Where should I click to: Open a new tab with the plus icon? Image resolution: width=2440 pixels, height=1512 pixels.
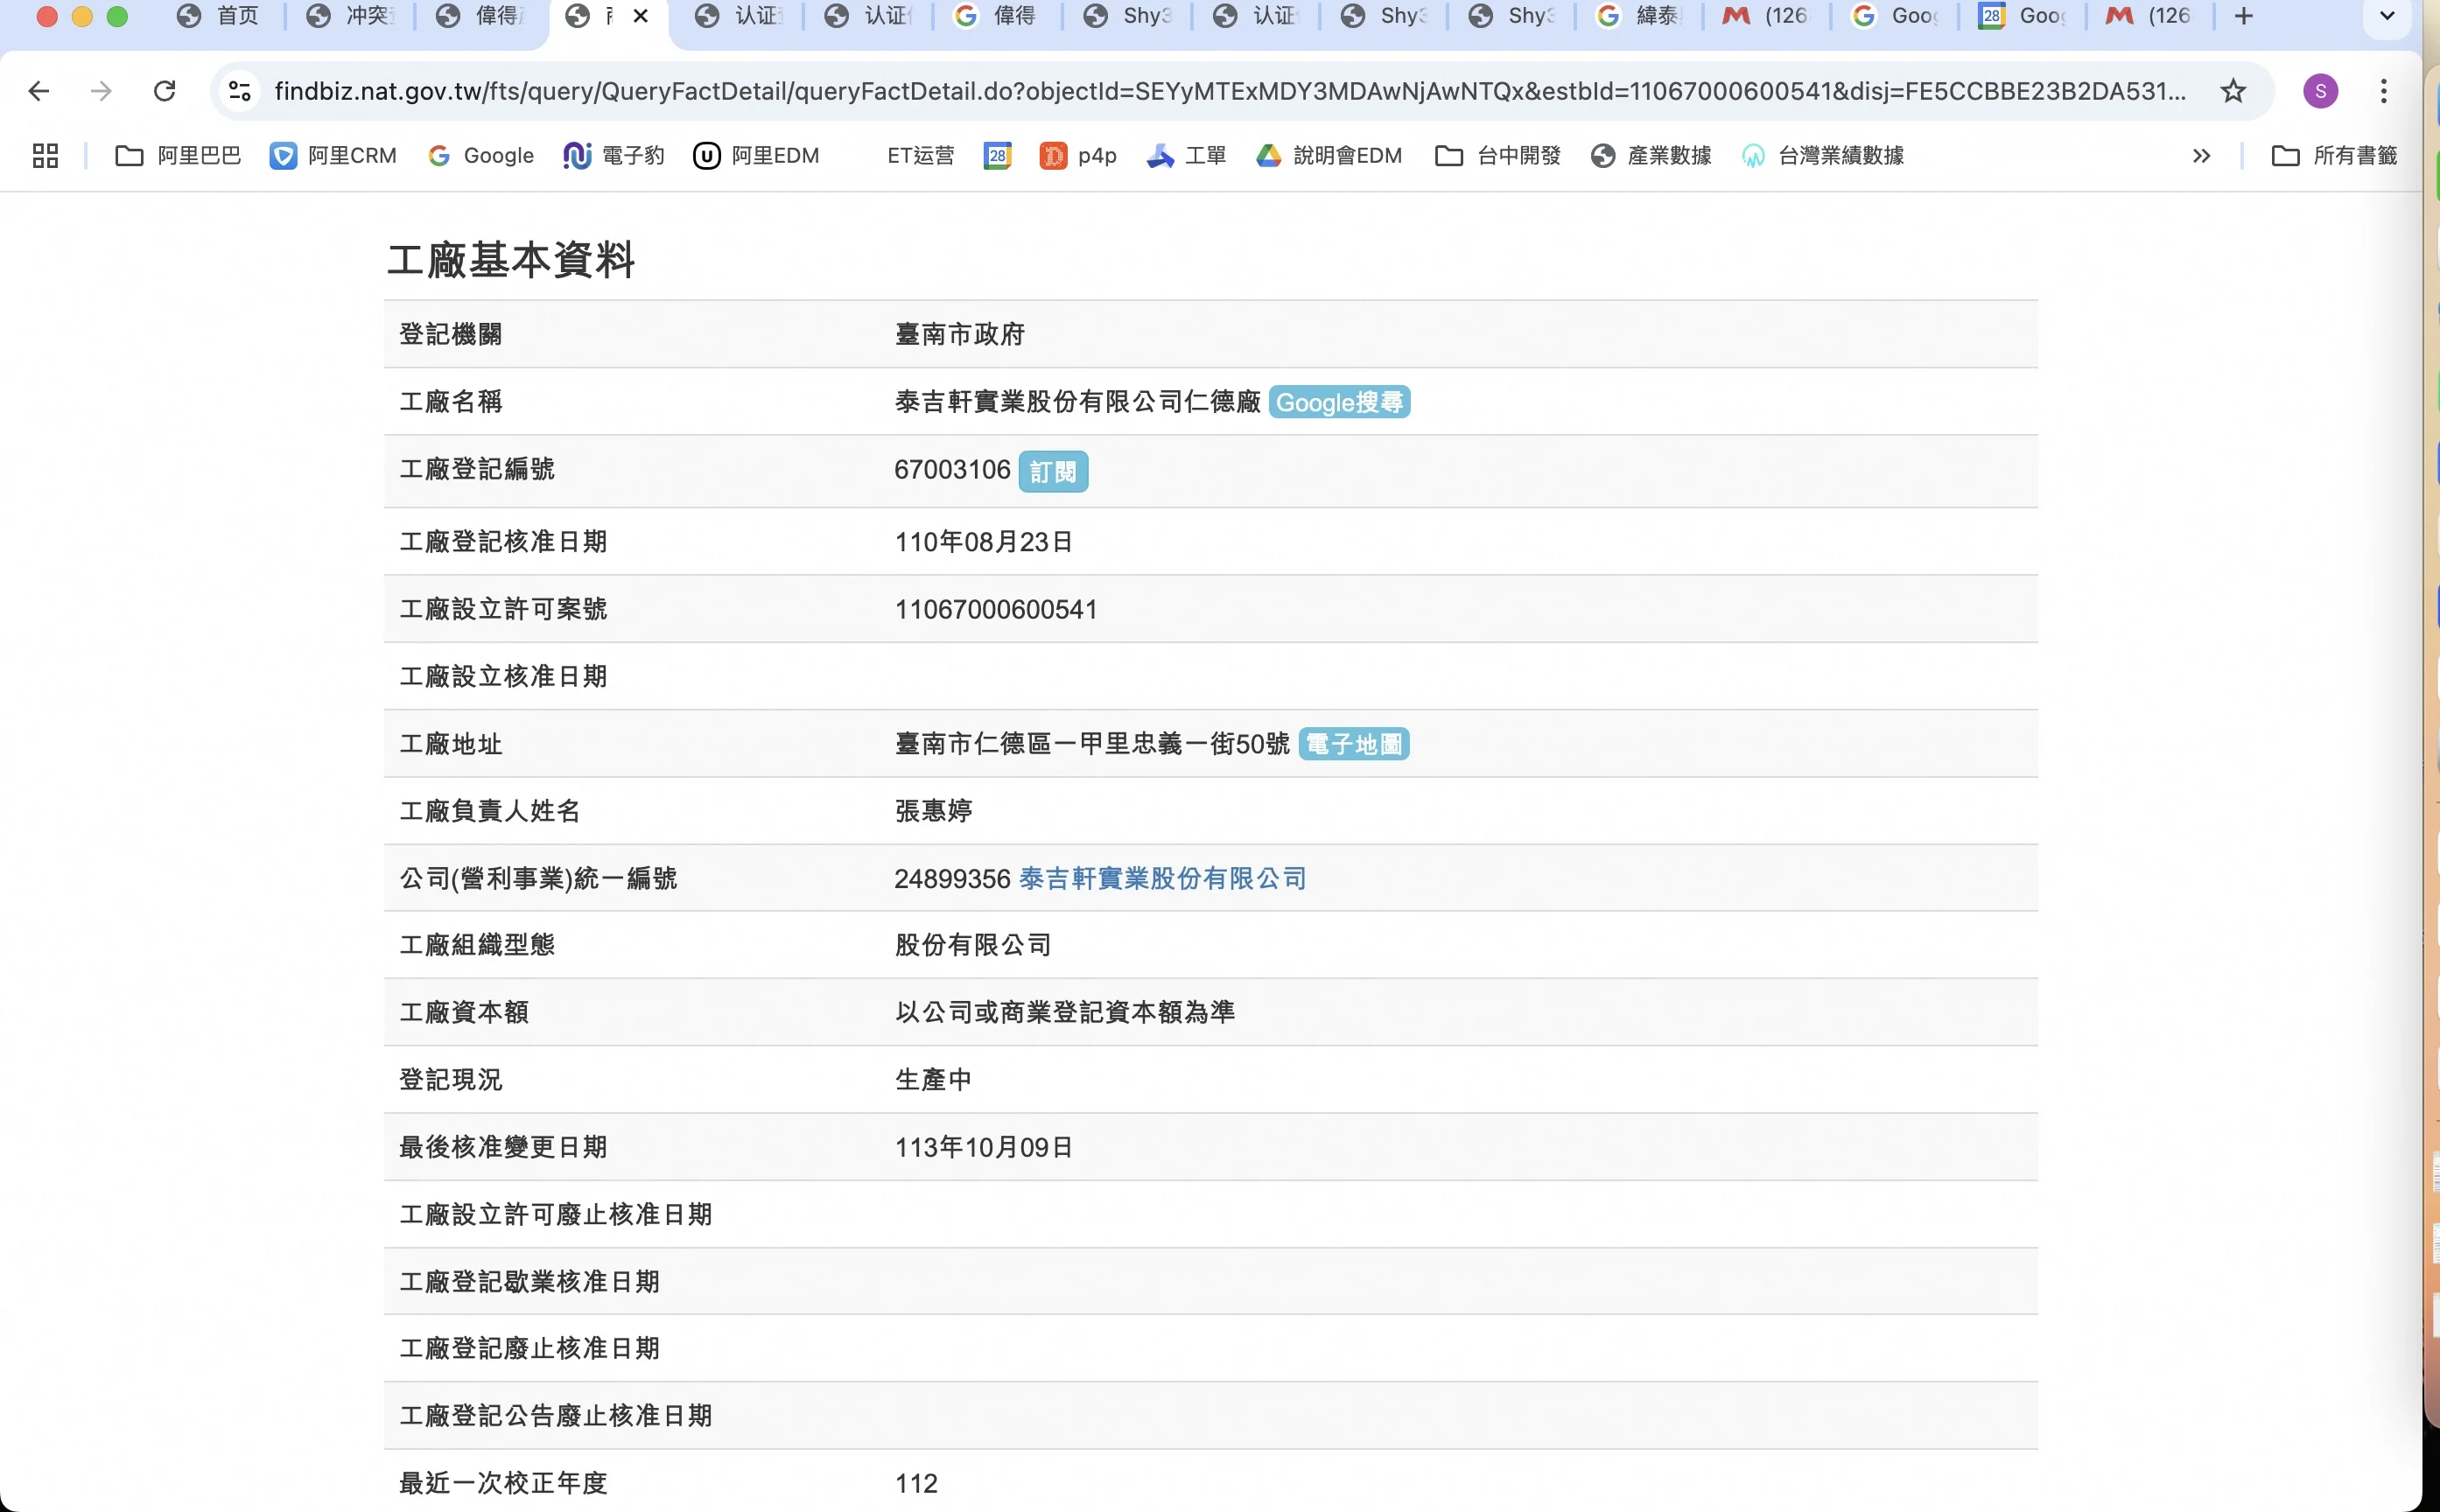click(2244, 16)
